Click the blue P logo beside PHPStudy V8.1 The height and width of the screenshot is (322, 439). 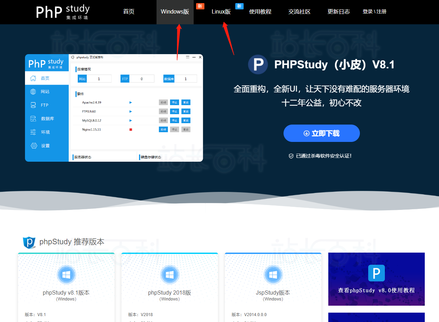(258, 65)
